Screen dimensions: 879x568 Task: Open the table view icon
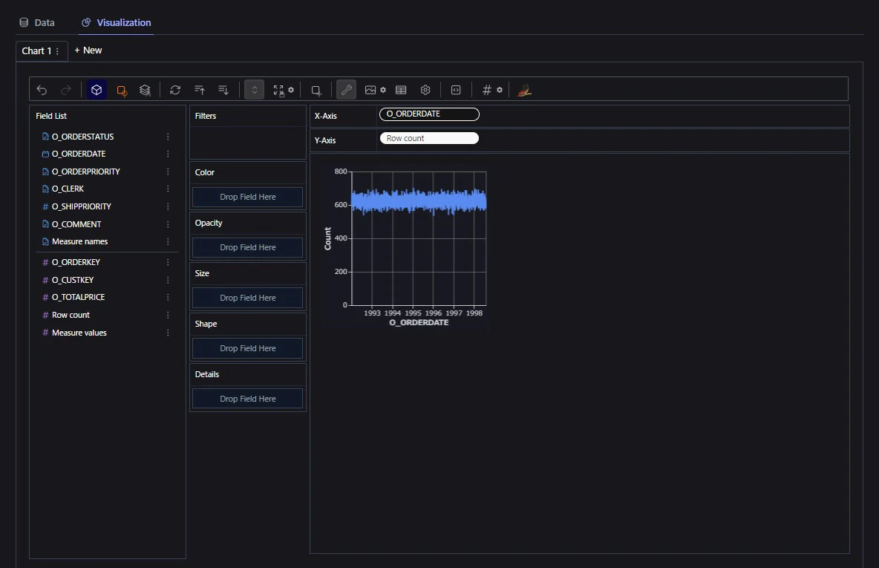click(401, 90)
